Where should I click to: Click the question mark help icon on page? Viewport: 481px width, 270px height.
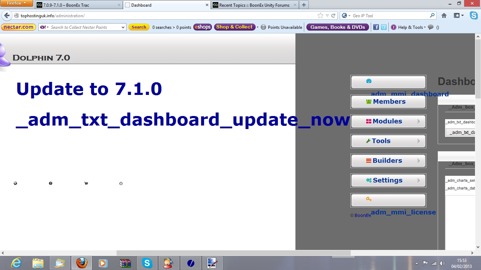pos(51,183)
